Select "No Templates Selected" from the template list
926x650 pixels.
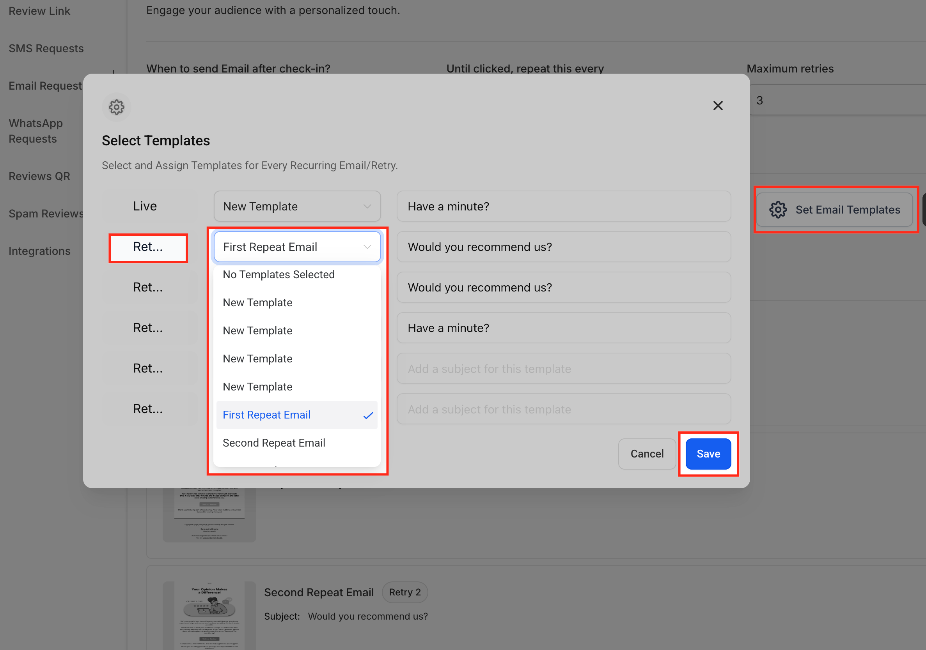click(279, 274)
